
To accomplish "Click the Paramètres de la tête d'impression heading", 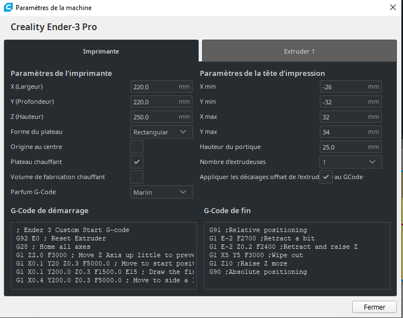I will pyautogui.click(x=262, y=73).
